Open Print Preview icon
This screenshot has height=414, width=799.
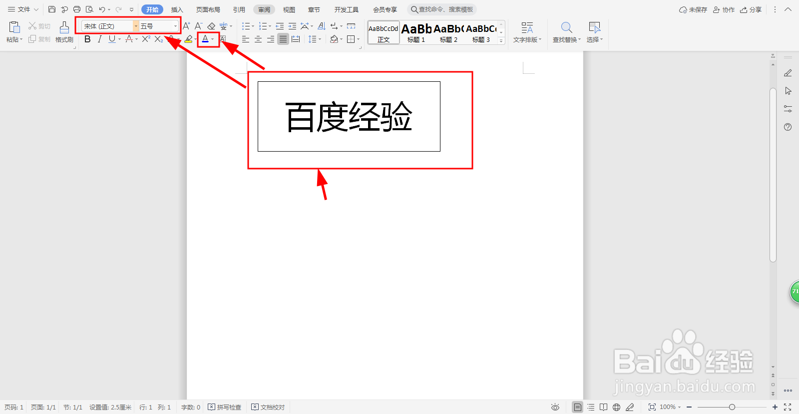click(x=89, y=9)
